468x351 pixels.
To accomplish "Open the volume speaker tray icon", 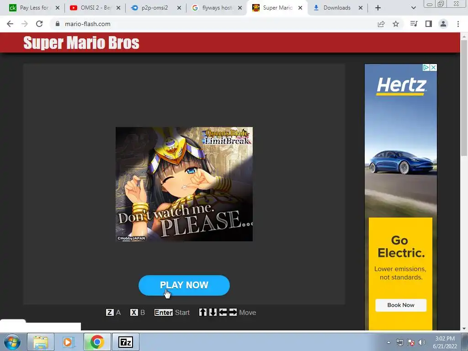I will click(422, 342).
